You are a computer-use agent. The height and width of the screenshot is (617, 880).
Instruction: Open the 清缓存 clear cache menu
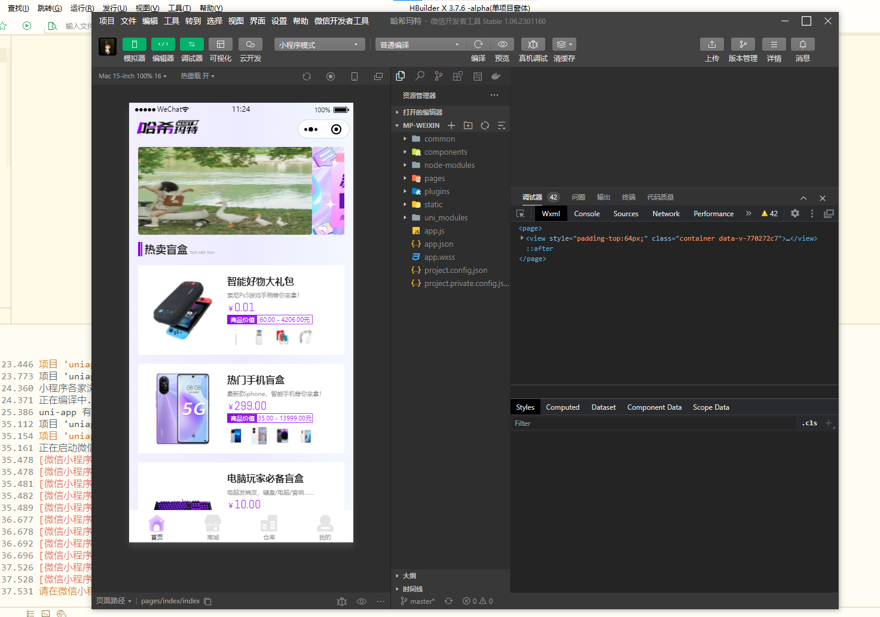click(564, 44)
